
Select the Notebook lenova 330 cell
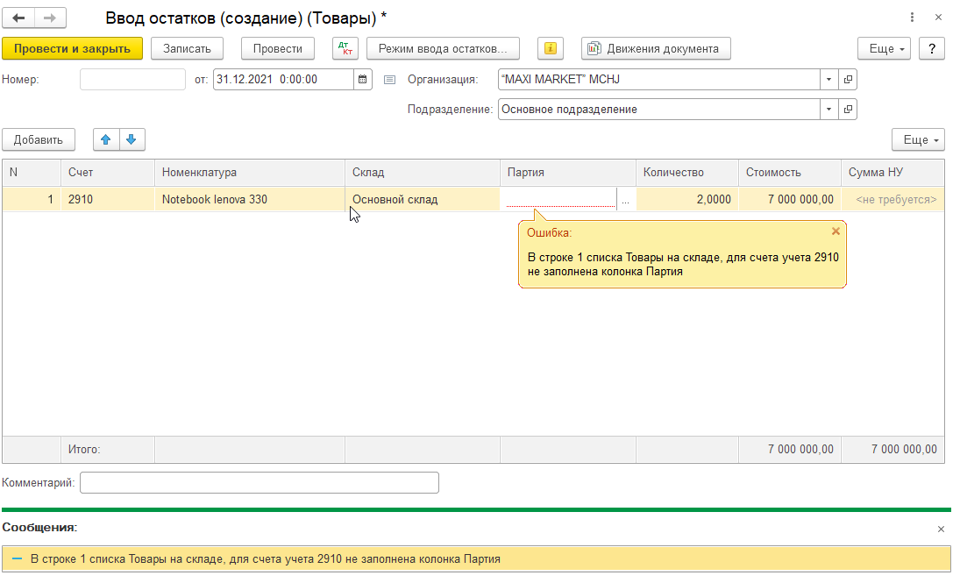[250, 199]
